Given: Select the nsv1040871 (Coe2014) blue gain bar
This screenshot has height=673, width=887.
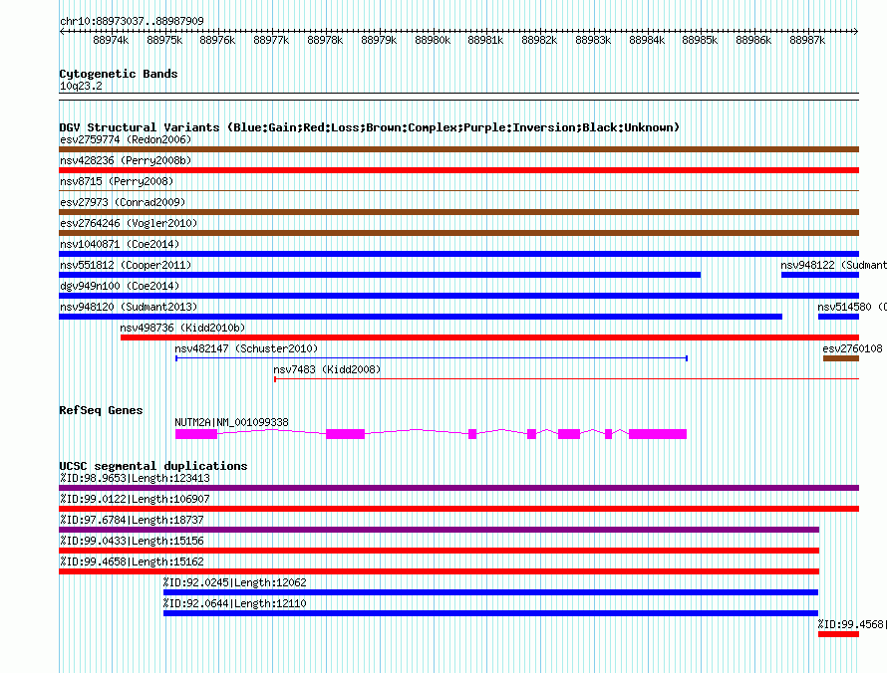Looking at the screenshot, I should 458,254.
